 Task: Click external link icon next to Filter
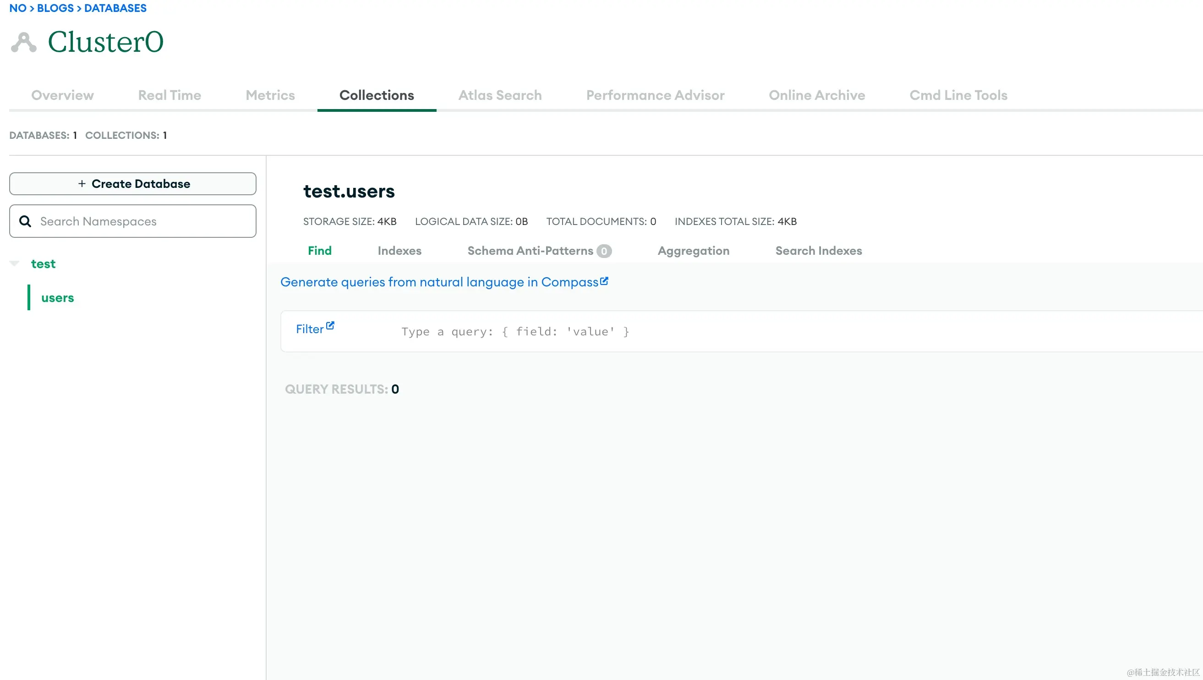coord(330,325)
